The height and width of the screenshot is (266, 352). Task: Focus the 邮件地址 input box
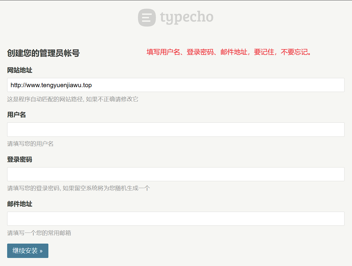(x=176, y=219)
